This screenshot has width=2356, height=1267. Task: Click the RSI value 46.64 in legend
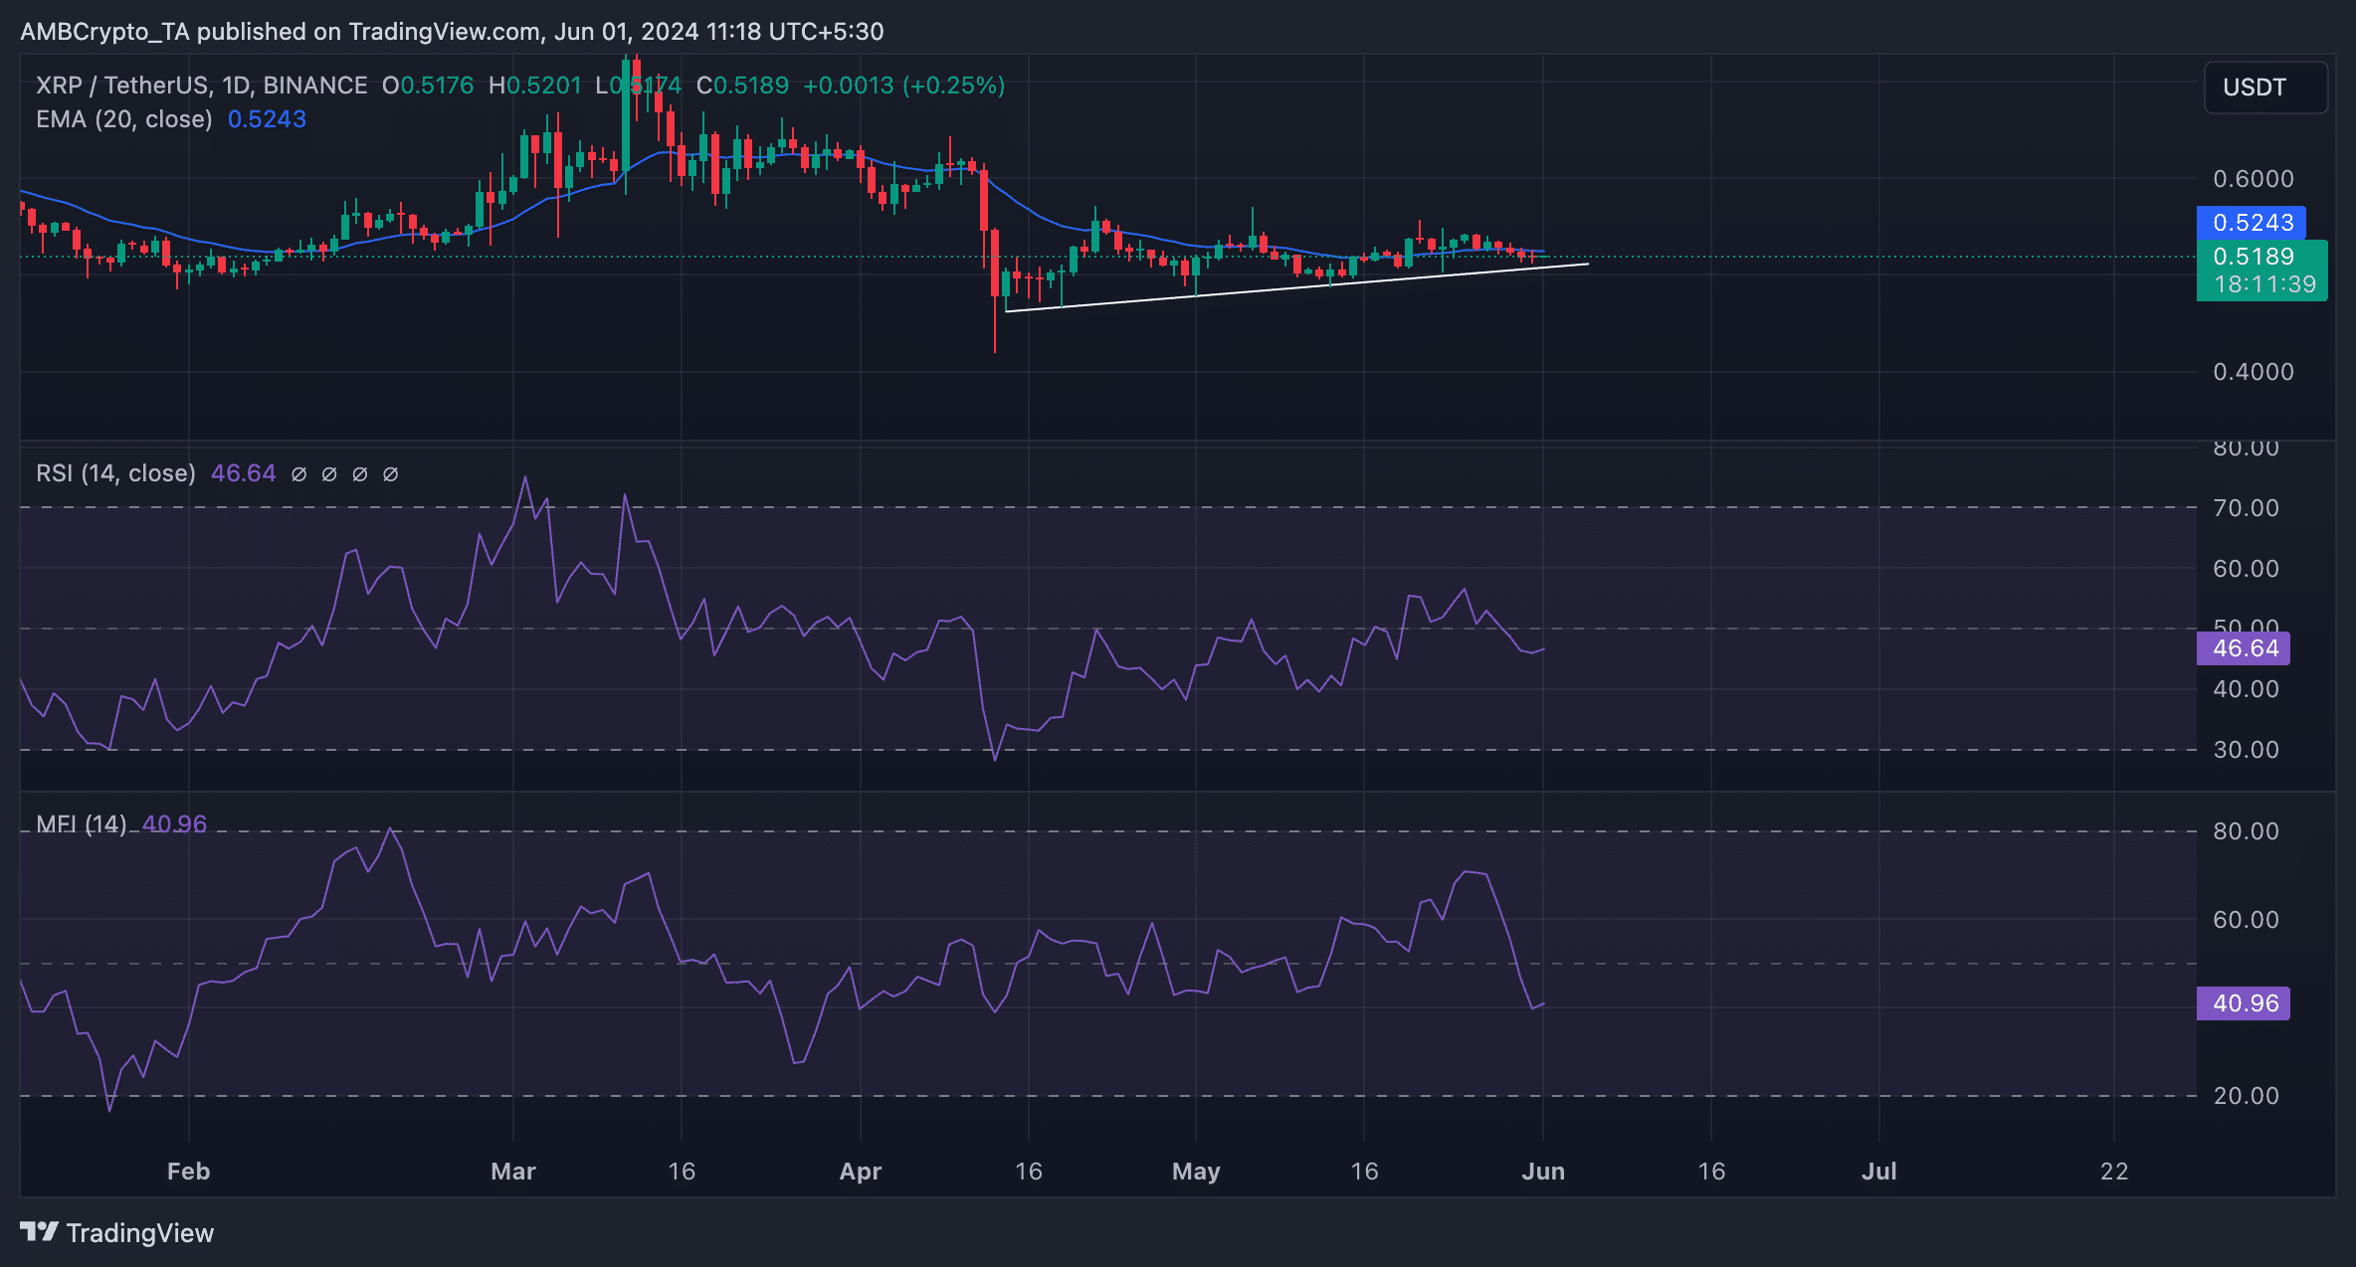(244, 473)
